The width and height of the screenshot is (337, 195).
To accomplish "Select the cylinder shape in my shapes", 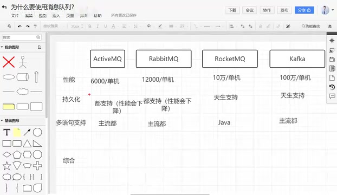I will coord(23,77).
